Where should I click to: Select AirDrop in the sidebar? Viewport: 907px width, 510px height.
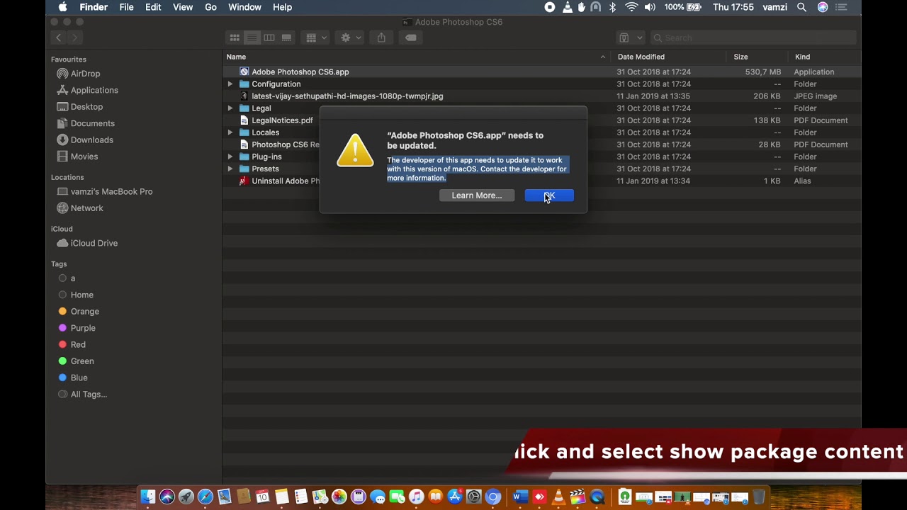85,74
